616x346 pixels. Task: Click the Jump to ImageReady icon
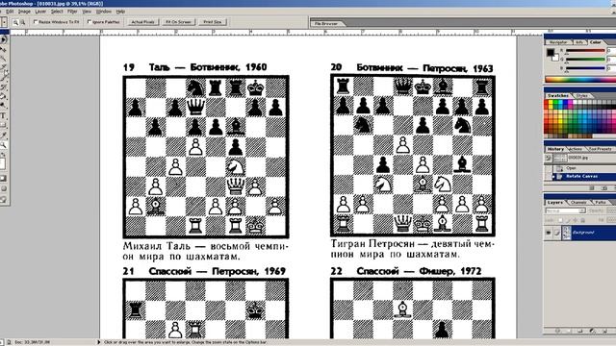pyautogui.click(x=4, y=199)
